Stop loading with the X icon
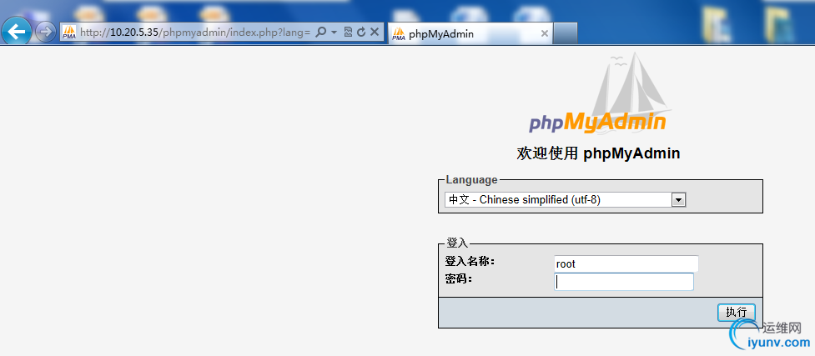This screenshot has width=815, height=356. click(375, 33)
